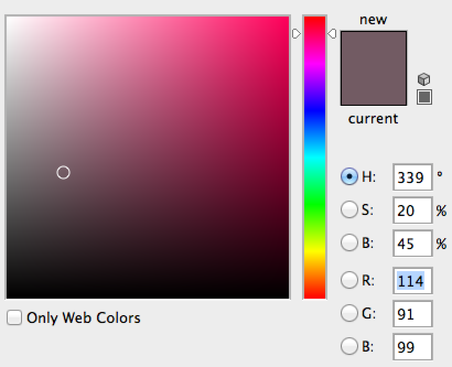Select the brightness B radio button

[x=349, y=243]
